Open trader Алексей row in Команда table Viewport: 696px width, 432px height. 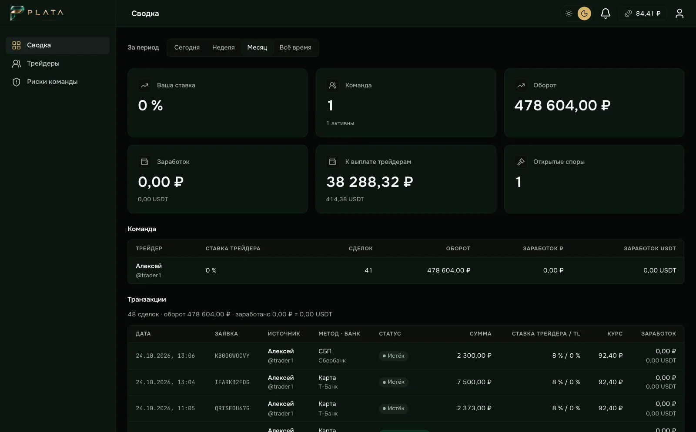point(405,270)
